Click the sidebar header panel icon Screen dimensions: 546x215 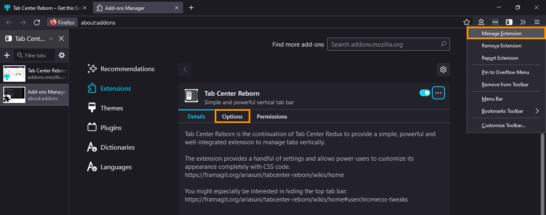point(8,38)
